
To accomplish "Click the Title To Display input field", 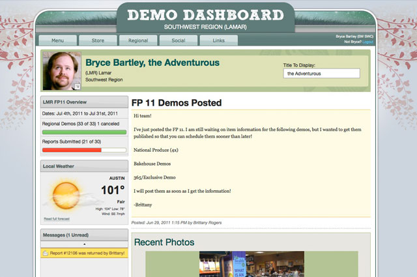I will coord(321,74).
